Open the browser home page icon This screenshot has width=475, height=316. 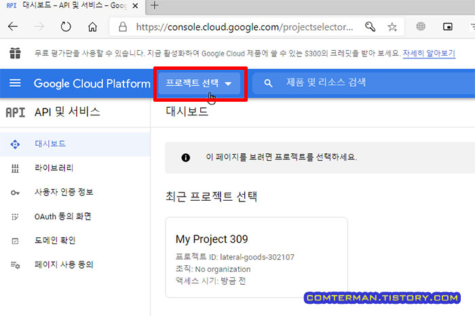click(92, 27)
